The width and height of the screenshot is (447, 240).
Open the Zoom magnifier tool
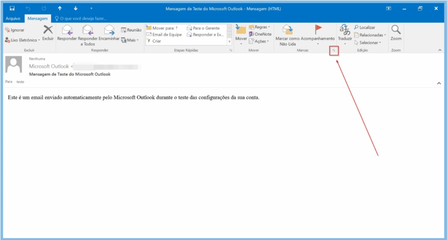[396, 30]
